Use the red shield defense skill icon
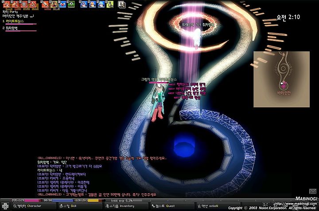This screenshot has height=211, width=319. point(24,4)
